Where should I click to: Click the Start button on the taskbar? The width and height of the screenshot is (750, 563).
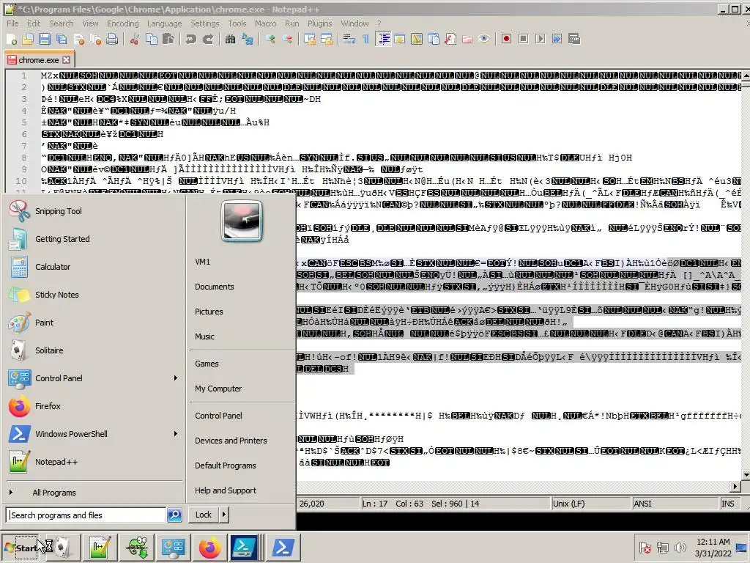click(21, 548)
